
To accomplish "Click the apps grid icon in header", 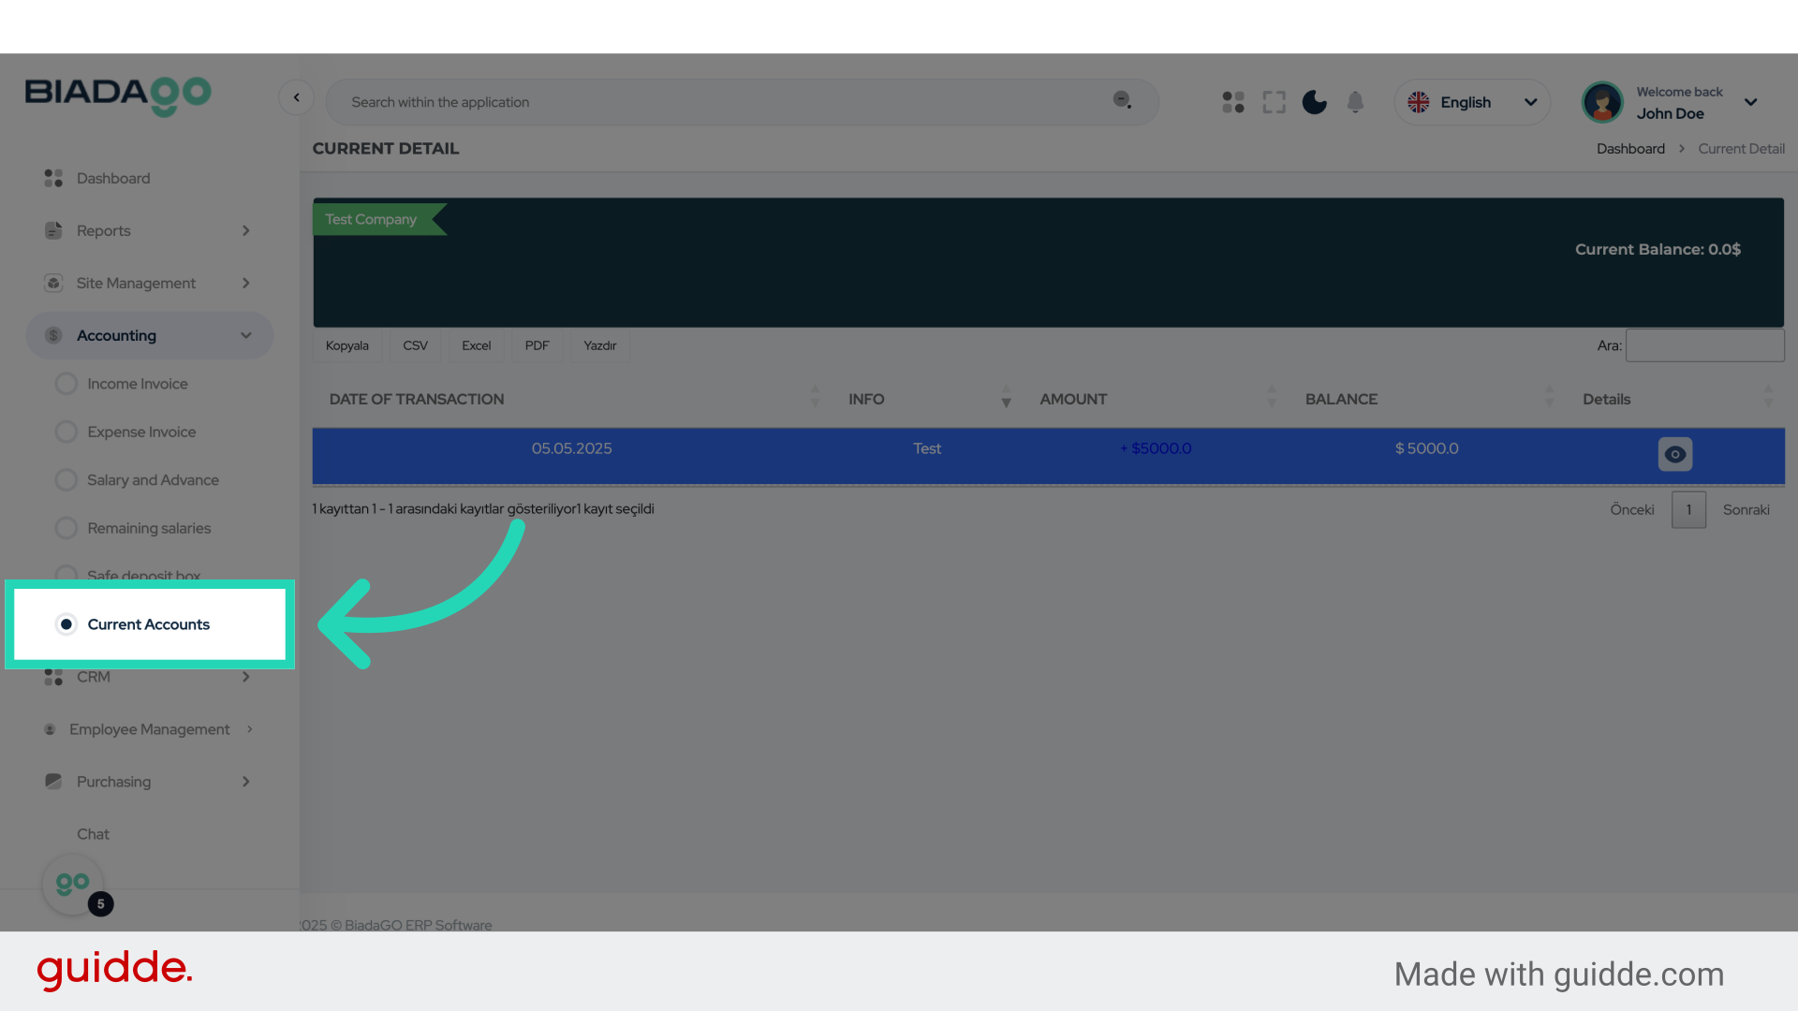I will tap(1233, 102).
